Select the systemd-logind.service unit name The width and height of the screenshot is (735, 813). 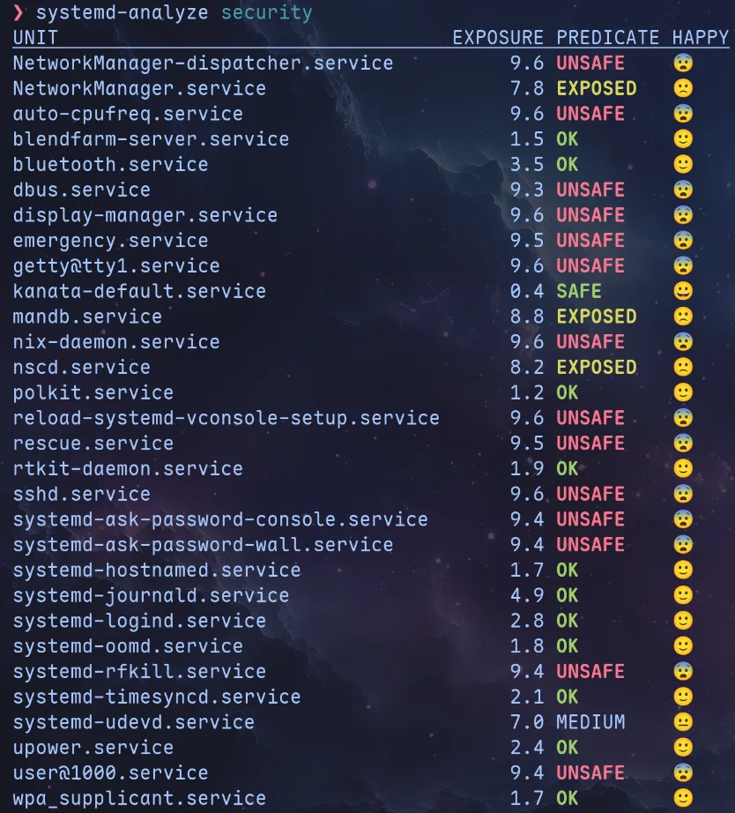coord(139,621)
